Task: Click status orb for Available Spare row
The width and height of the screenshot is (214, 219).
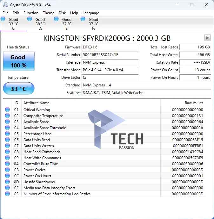Action: (7, 122)
